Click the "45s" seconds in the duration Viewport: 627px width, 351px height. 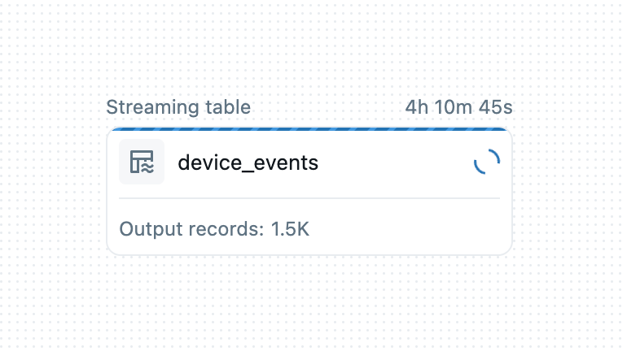pos(497,107)
